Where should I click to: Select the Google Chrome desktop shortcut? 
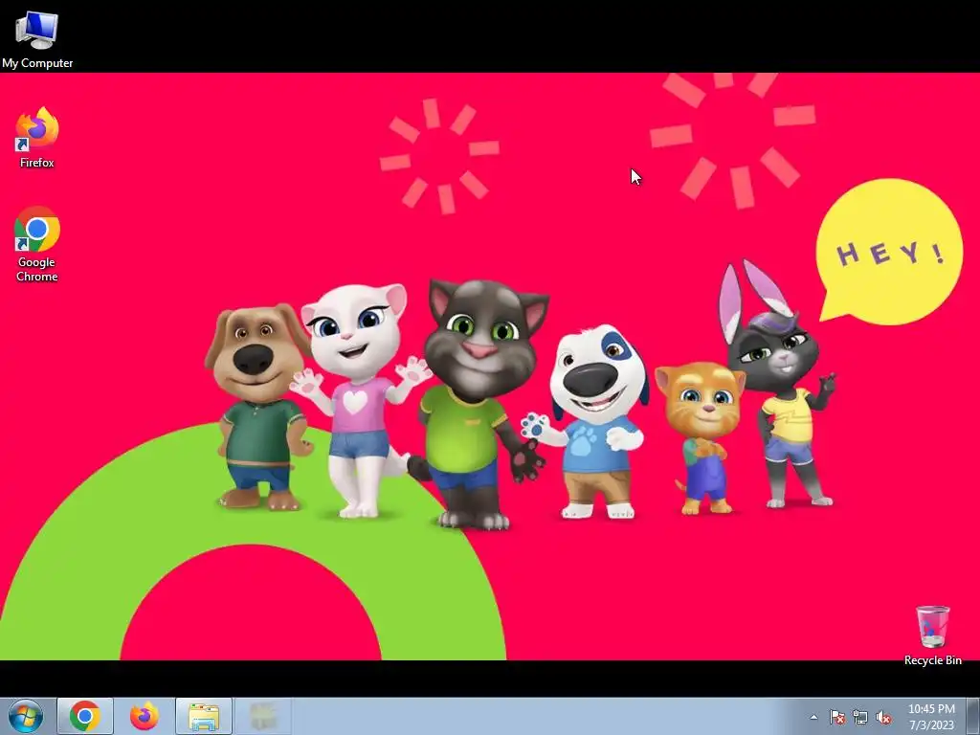click(37, 244)
